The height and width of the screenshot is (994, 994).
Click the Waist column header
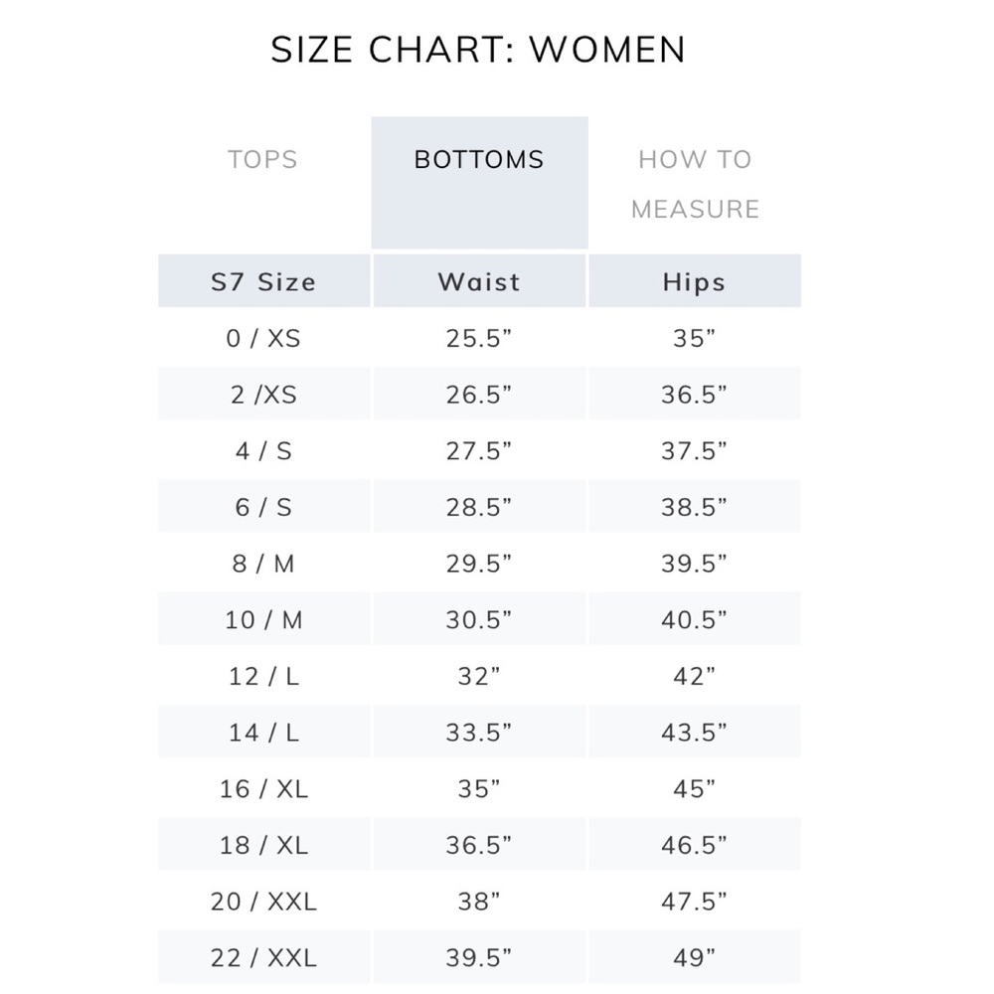coord(479,281)
